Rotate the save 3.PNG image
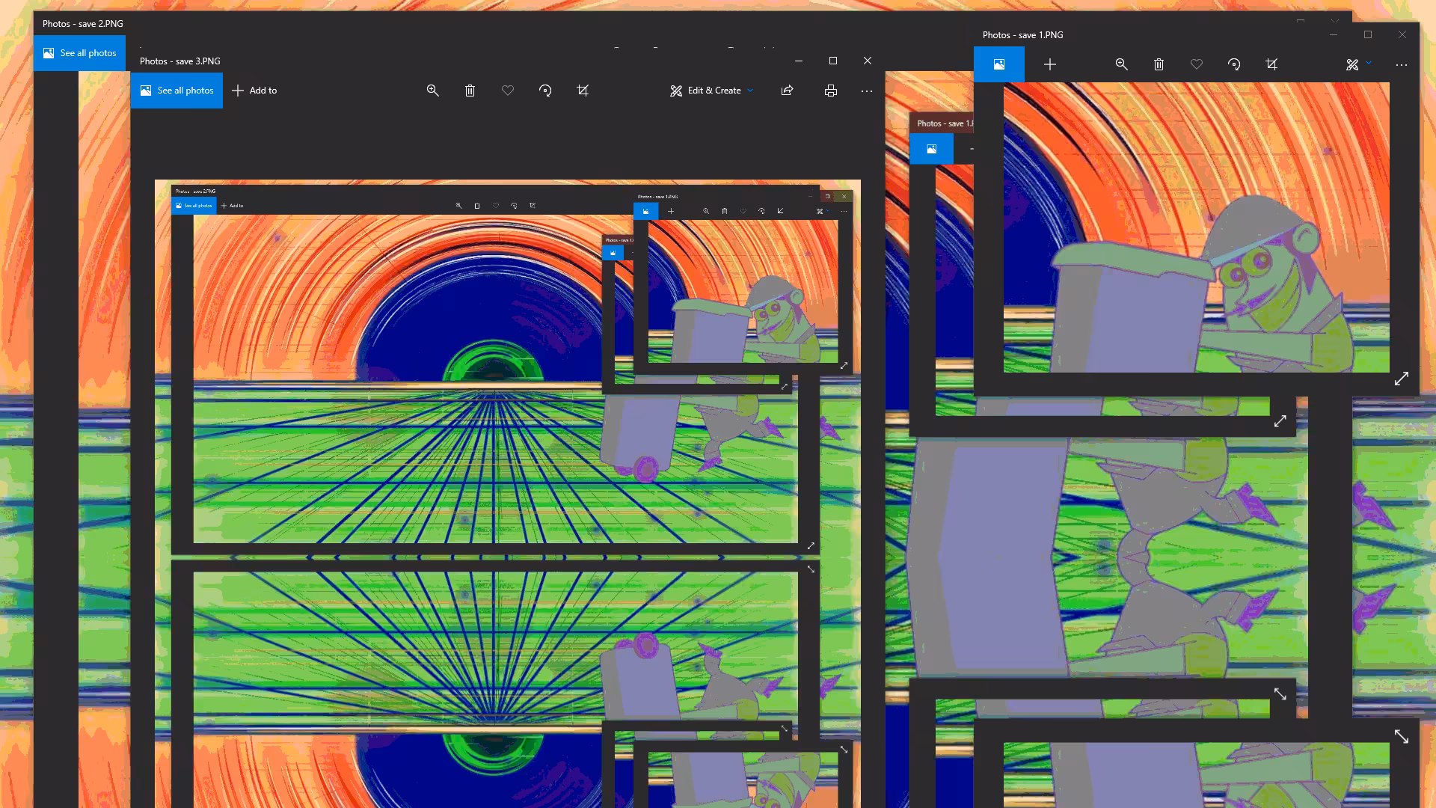The width and height of the screenshot is (1436, 808). 545,91
